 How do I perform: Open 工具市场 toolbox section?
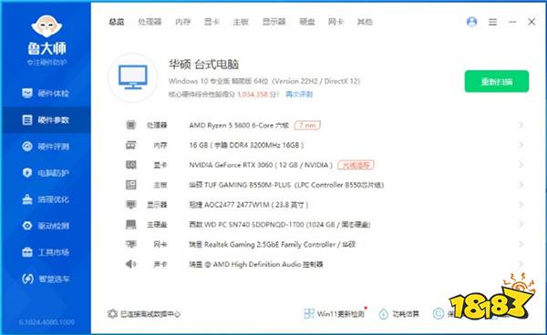click(46, 252)
